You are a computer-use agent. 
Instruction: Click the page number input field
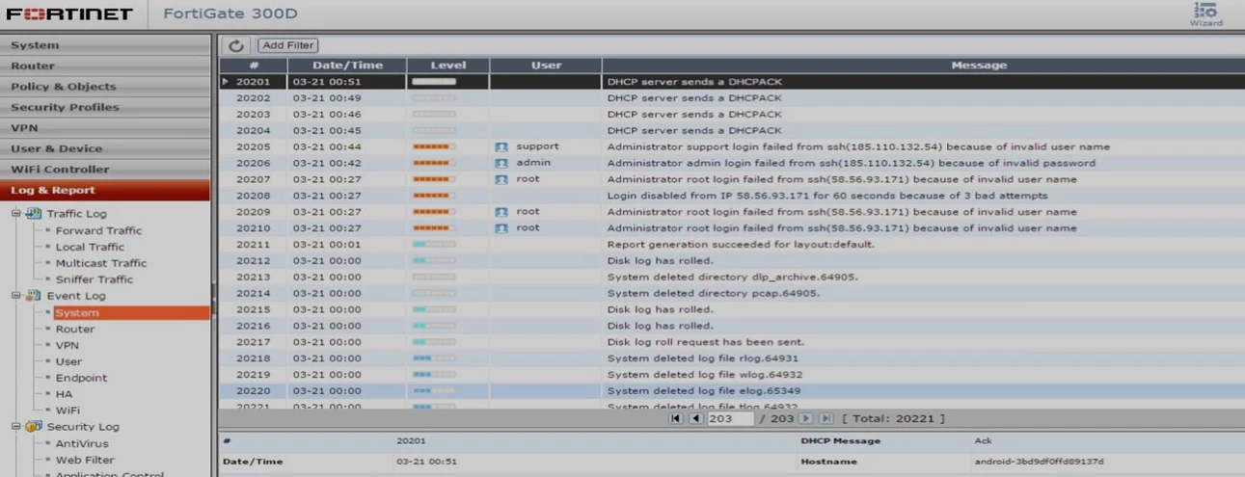pos(730,418)
